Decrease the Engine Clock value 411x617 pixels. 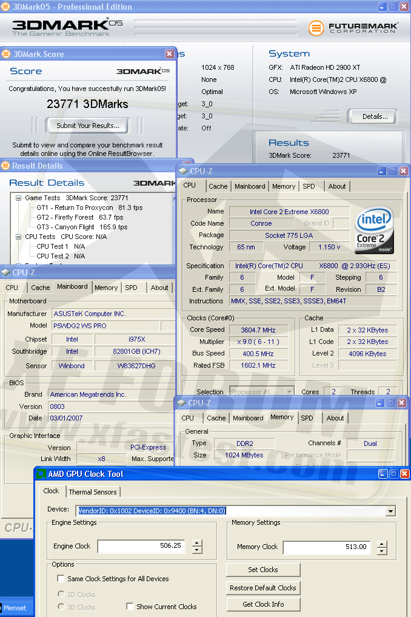coord(197,550)
